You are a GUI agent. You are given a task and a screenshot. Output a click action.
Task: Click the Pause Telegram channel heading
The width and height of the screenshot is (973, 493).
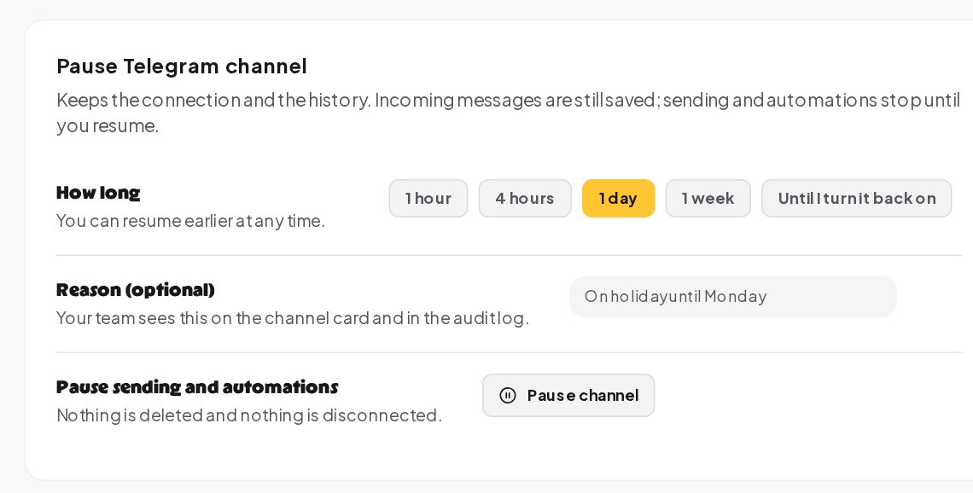tap(182, 66)
